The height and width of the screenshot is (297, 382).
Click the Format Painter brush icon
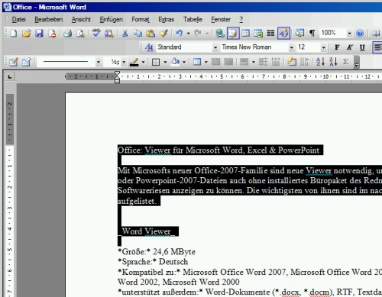point(163,34)
